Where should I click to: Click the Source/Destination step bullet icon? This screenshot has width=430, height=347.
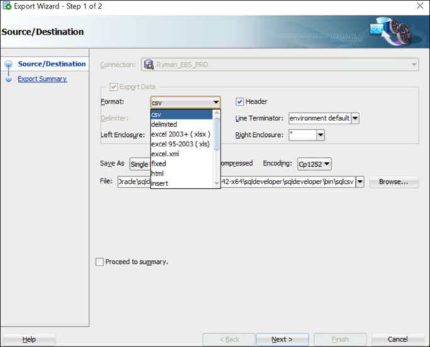click(8, 64)
